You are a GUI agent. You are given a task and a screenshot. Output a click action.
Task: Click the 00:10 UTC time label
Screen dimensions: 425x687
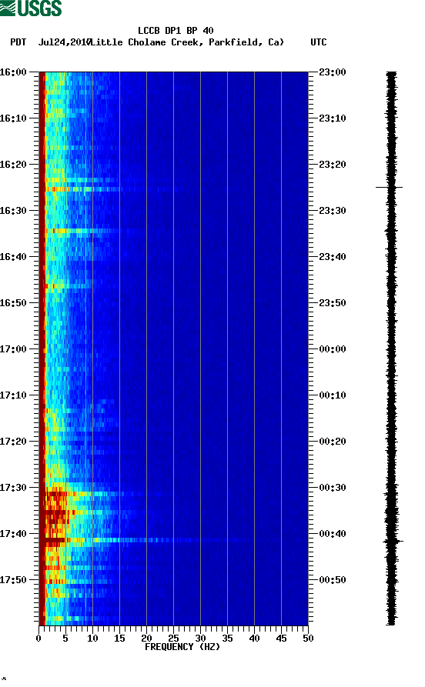click(333, 395)
